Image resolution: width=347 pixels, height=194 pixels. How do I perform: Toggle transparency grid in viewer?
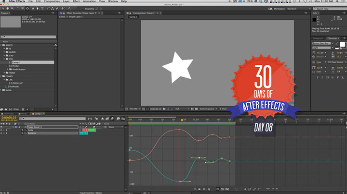[x=196, y=109]
